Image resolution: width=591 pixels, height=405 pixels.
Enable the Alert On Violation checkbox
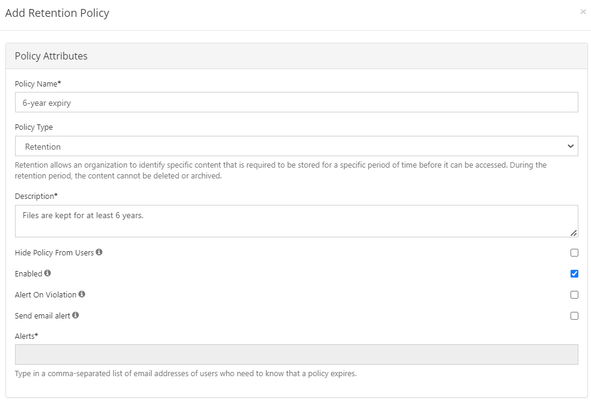coord(574,295)
